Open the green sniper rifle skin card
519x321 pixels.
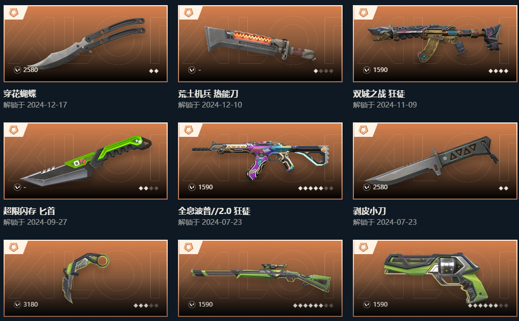(x=260, y=278)
